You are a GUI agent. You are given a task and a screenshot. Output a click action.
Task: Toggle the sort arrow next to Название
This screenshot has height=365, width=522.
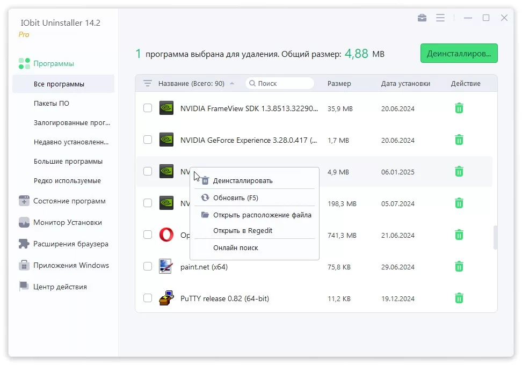232,83
